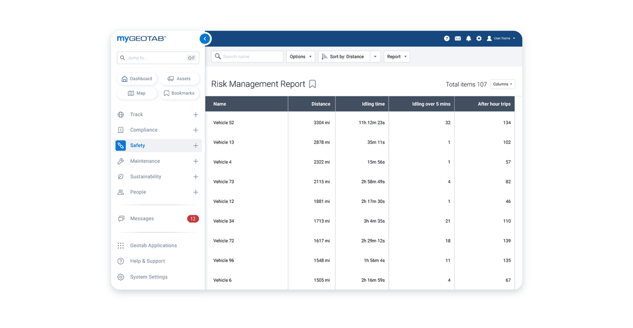Screen dimensions: 633x328
Task: Click the myGEOTAB logo
Action: [141, 38]
